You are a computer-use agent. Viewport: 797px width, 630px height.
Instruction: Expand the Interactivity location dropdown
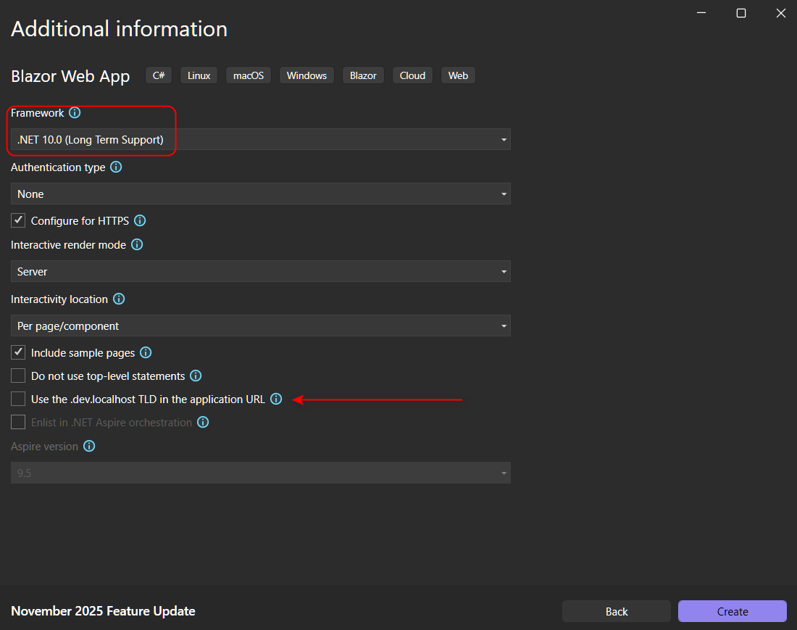pos(261,326)
